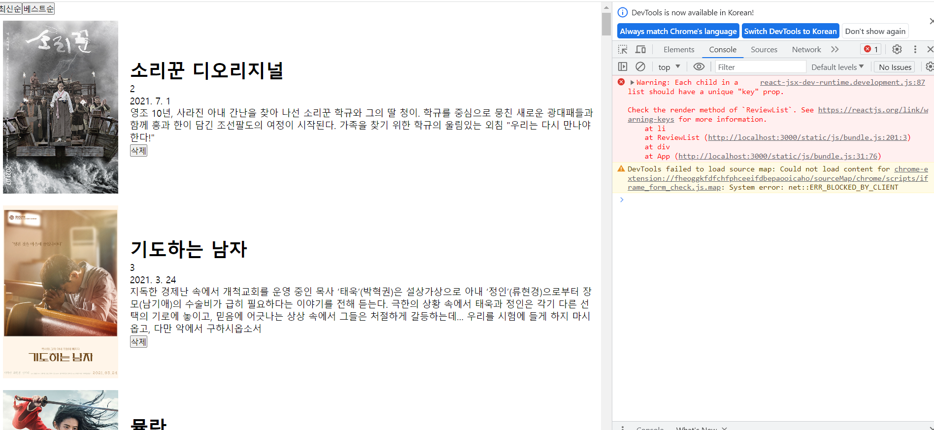Image resolution: width=934 pixels, height=430 pixels.
Task: Open the chrome-extension source map link
Action: tap(778, 178)
